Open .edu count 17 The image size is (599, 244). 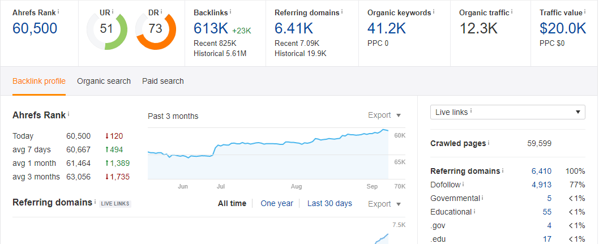tap(547, 239)
